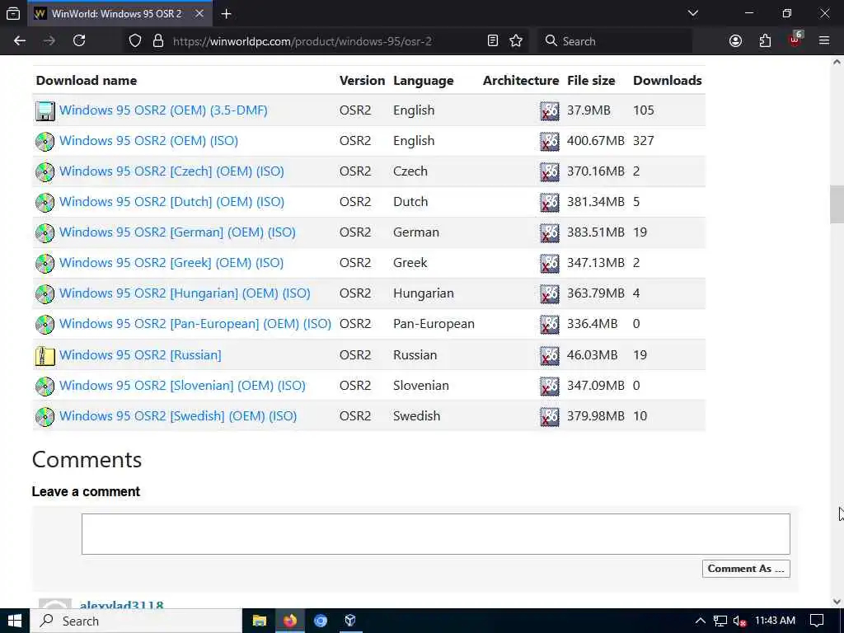Viewport: 844px width, 633px height.
Task: Open Windows 95 OSR2 [Hungarian] (OEM) (ISO)
Action: coord(185,293)
